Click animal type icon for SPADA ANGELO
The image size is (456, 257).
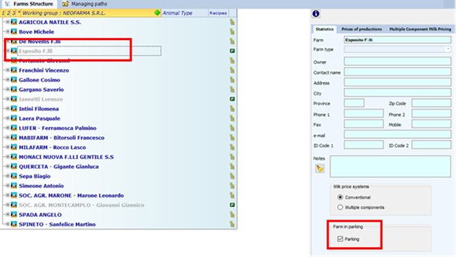(x=232, y=215)
